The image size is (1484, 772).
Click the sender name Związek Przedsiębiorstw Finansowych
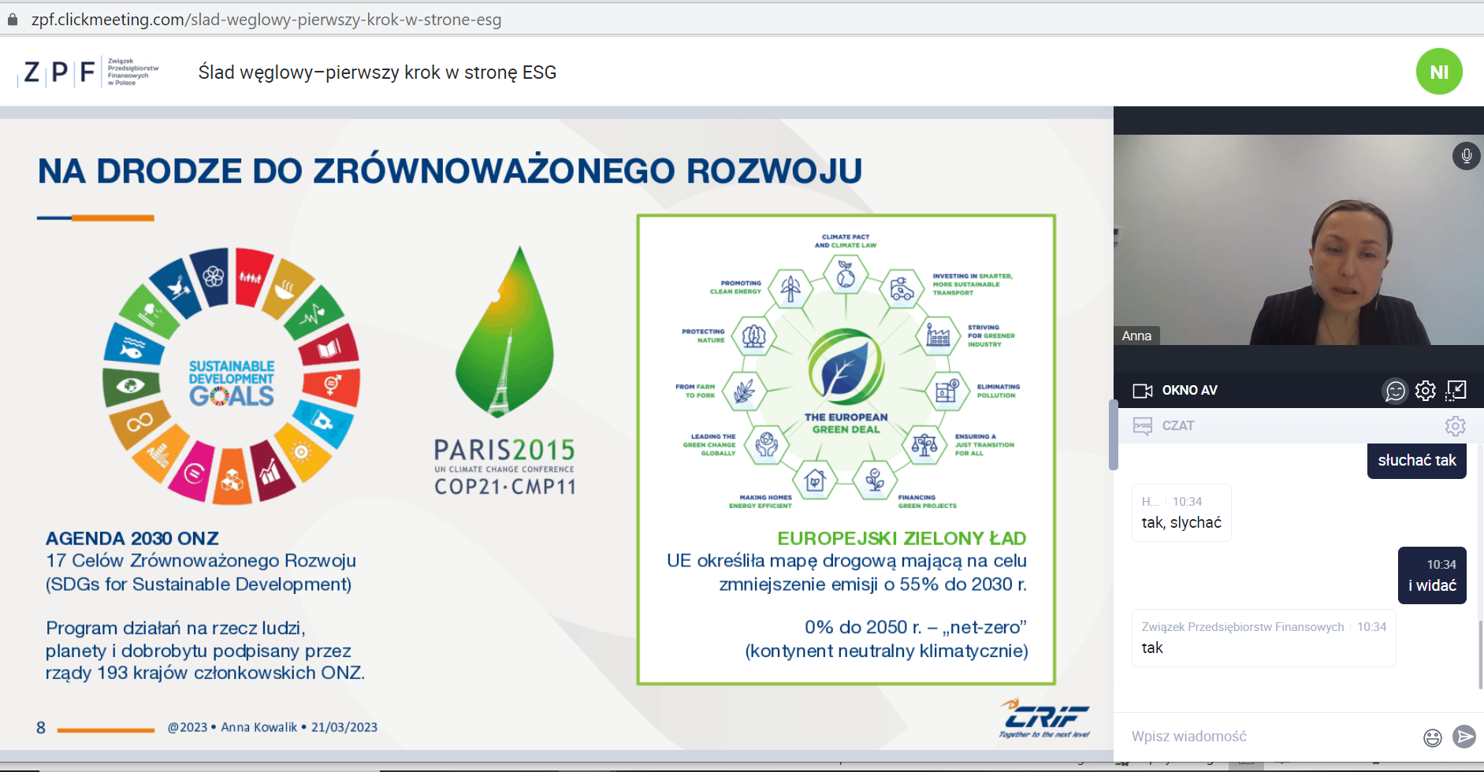[x=1242, y=627]
